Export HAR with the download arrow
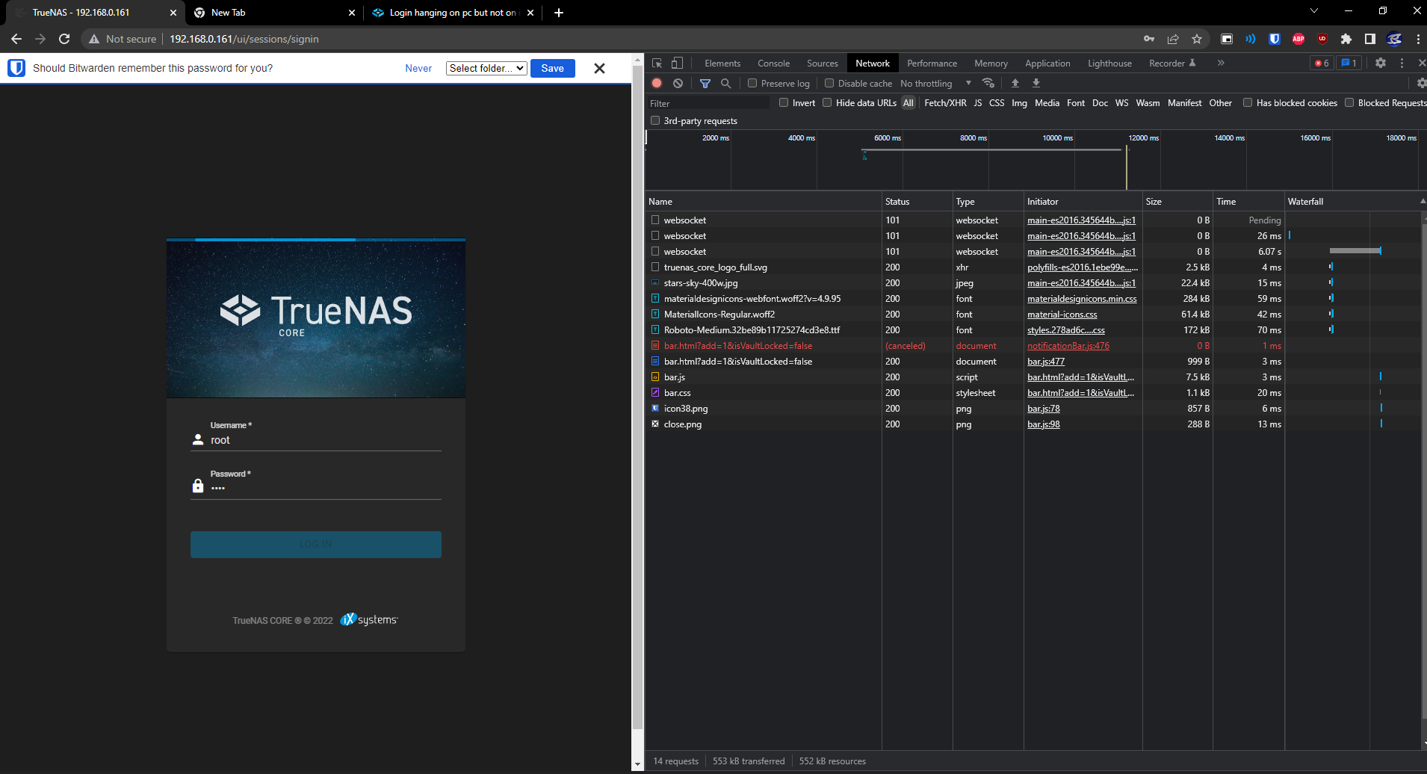This screenshot has height=774, width=1427. coord(1036,83)
